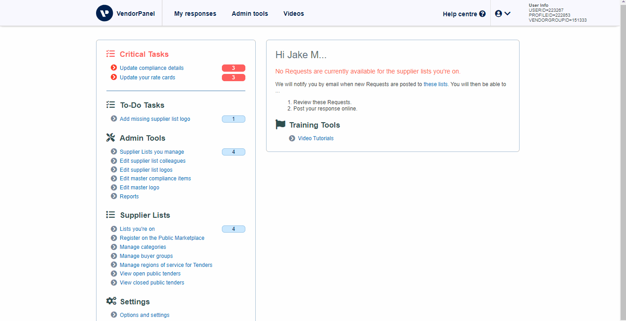
Task: Open Register on the Public Marketplace
Action: coord(162,238)
